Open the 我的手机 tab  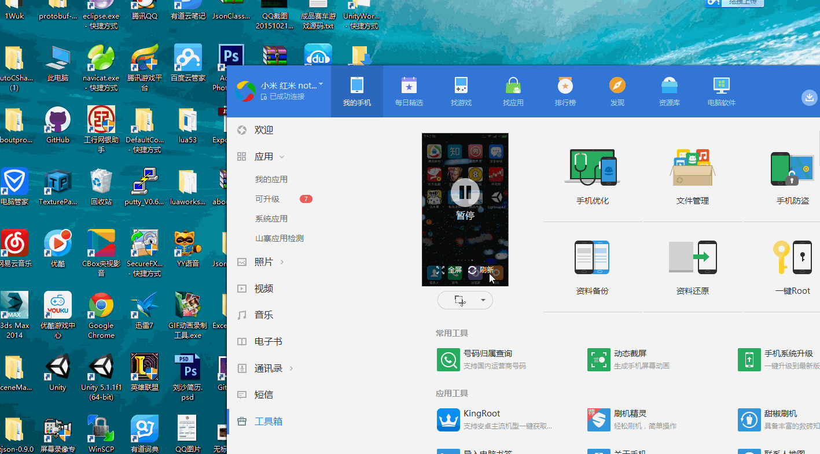(357, 91)
